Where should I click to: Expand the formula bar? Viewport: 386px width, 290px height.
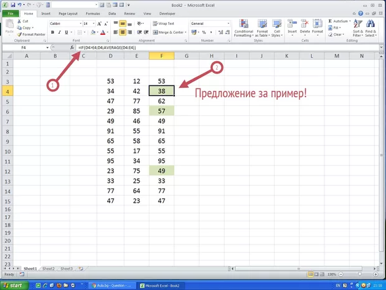click(381, 47)
